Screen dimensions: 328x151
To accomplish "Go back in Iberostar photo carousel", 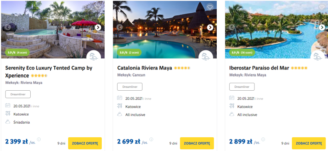I will tap(232, 27).
